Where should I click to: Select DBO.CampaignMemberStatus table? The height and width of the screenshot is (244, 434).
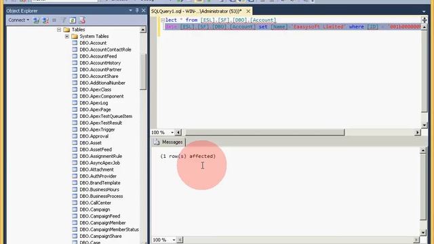109,229
